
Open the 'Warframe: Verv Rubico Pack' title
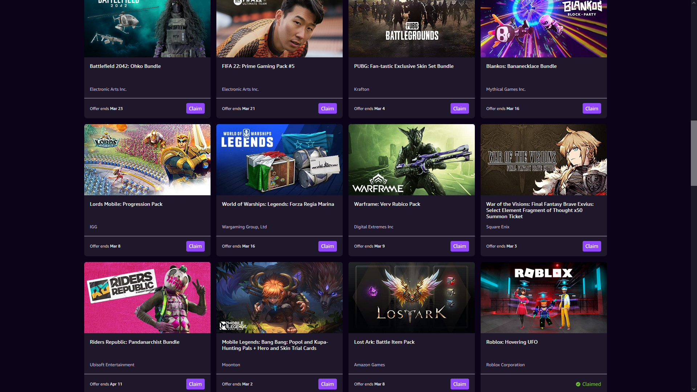(387, 204)
